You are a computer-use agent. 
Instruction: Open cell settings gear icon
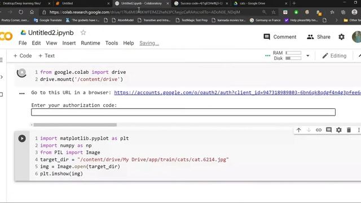(339, 130)
